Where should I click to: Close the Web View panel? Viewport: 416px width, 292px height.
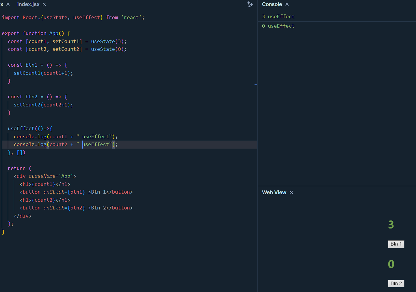291,192
